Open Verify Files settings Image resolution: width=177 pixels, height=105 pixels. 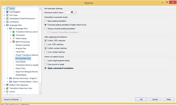(x=20, y=52)
